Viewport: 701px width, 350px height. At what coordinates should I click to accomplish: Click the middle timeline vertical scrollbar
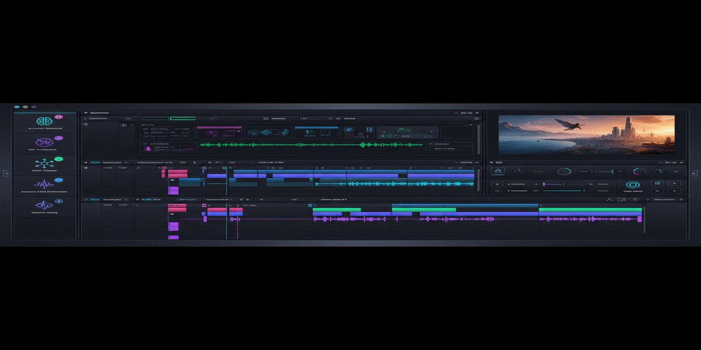coord(477,180)
